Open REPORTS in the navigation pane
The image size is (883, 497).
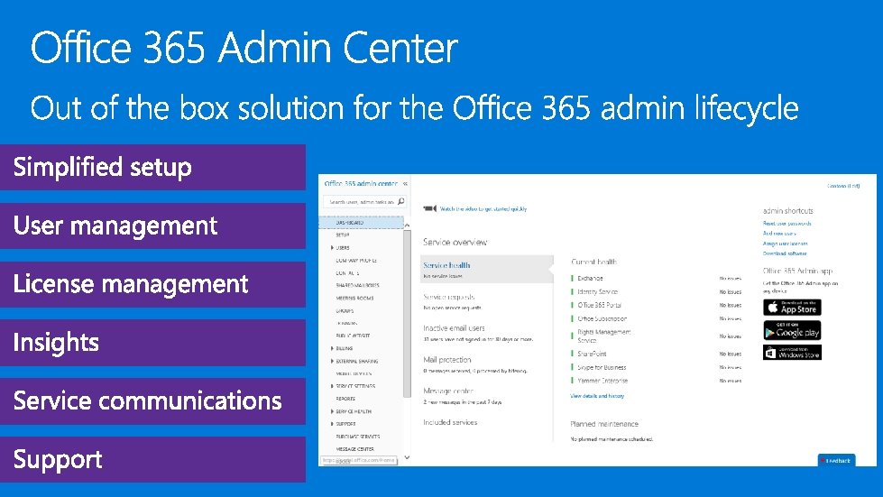[x=345, y=399]
